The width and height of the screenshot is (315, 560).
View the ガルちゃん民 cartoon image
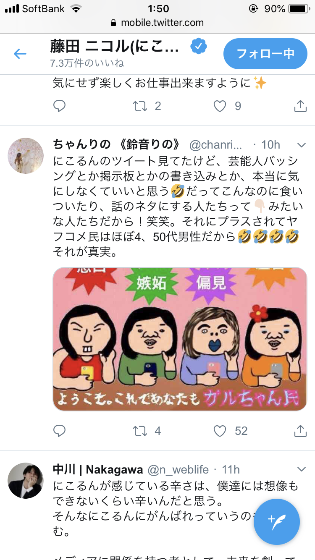click(x=180, y=339)
